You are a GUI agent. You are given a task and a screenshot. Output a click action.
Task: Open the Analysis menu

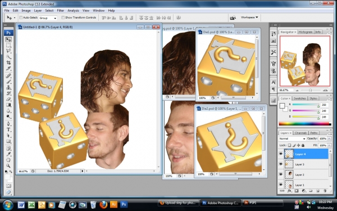pos(73,10)
